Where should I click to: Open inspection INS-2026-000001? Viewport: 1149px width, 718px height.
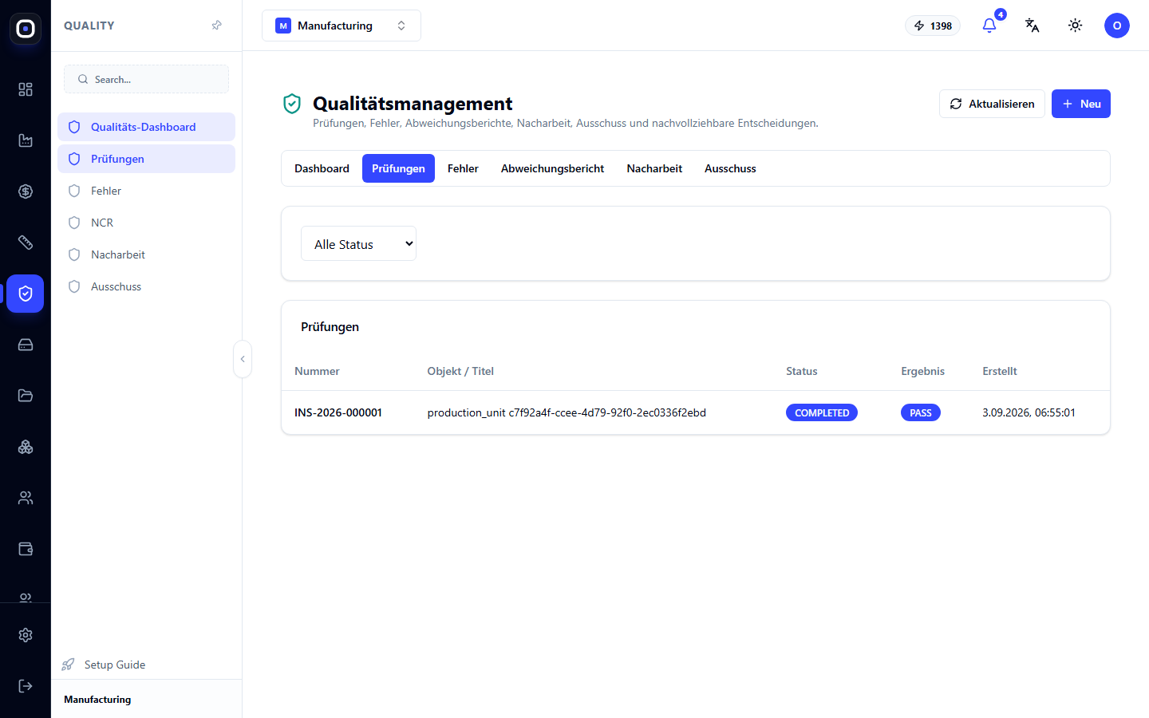click(x=695, y=412)
